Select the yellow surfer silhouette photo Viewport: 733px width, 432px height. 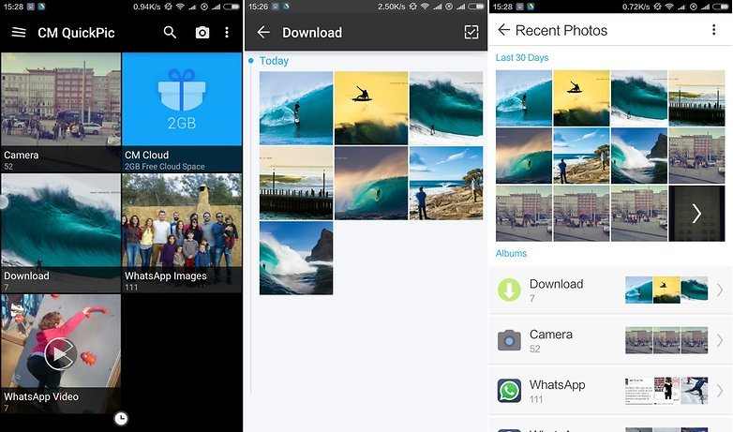tap(370, 106)
